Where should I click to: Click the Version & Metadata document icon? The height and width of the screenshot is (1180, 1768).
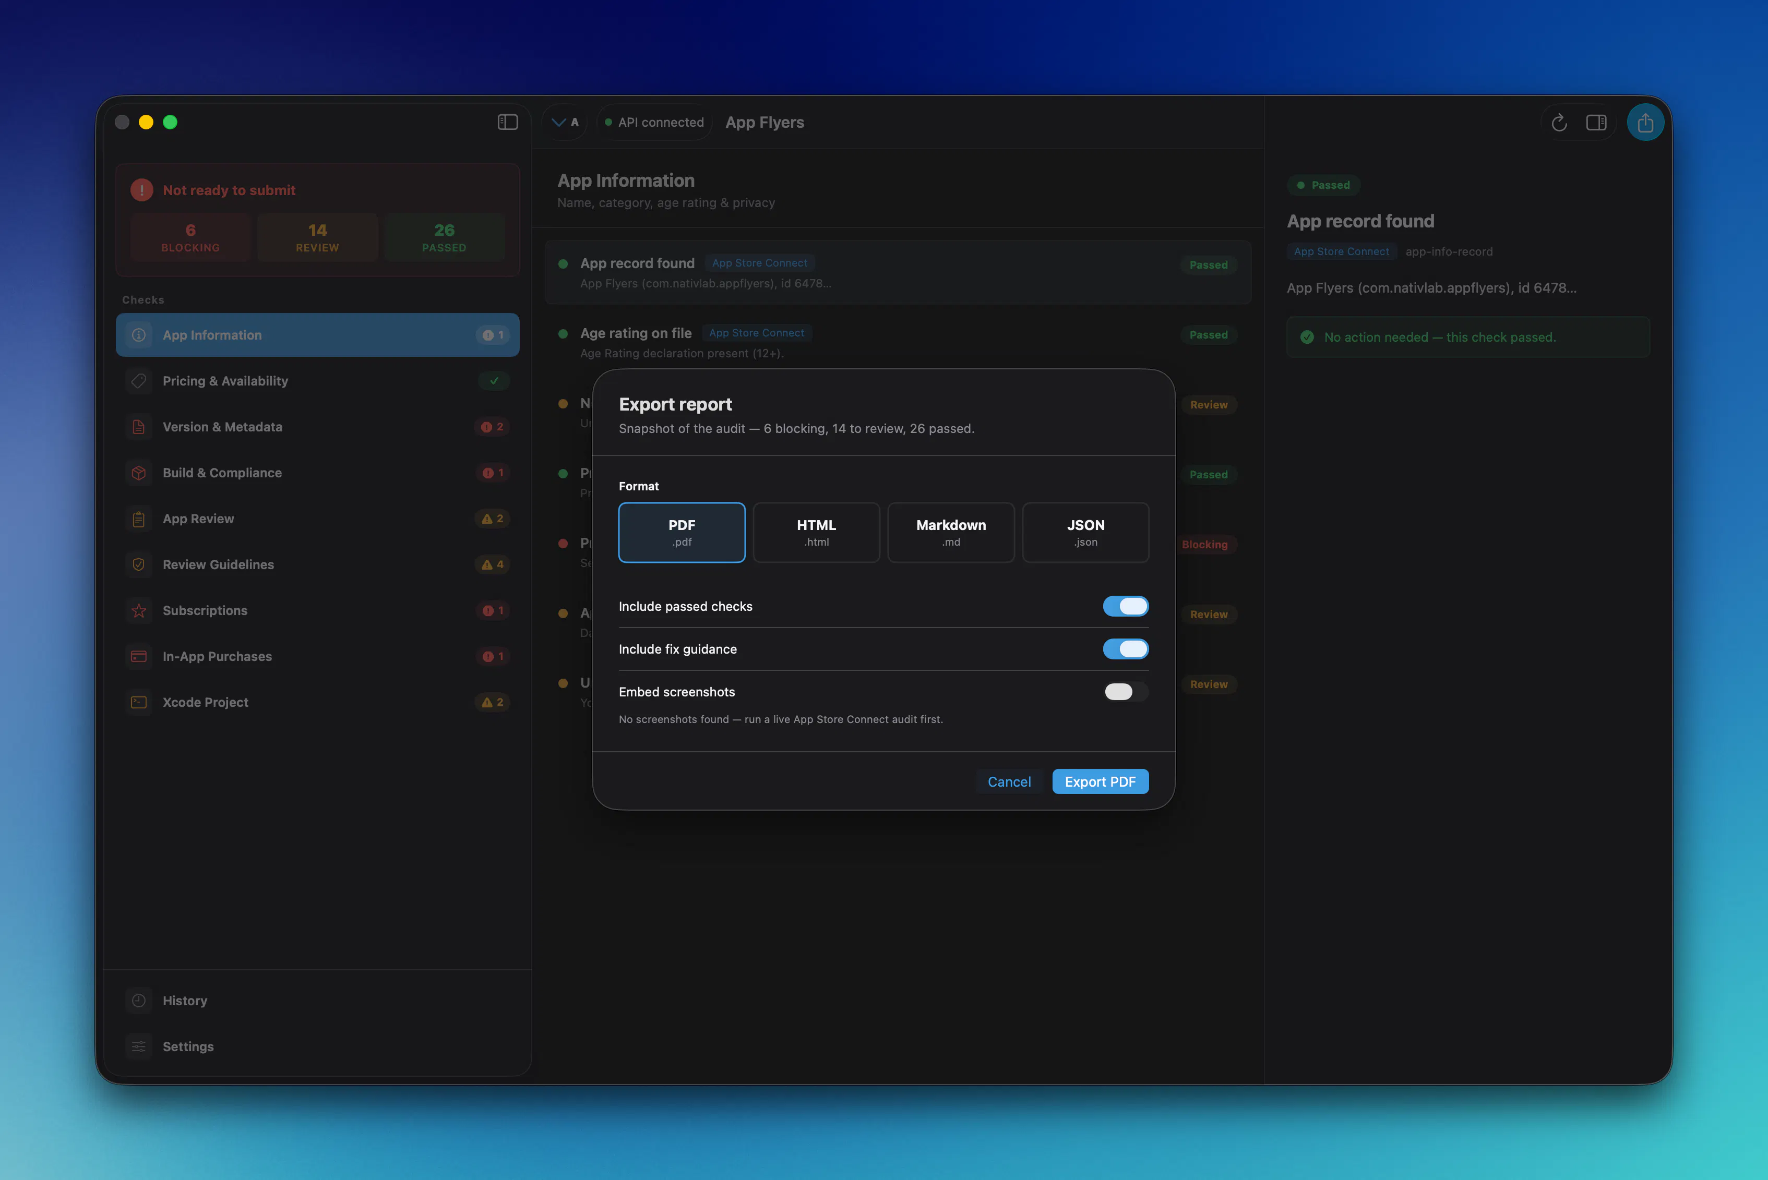click(138, 427)
